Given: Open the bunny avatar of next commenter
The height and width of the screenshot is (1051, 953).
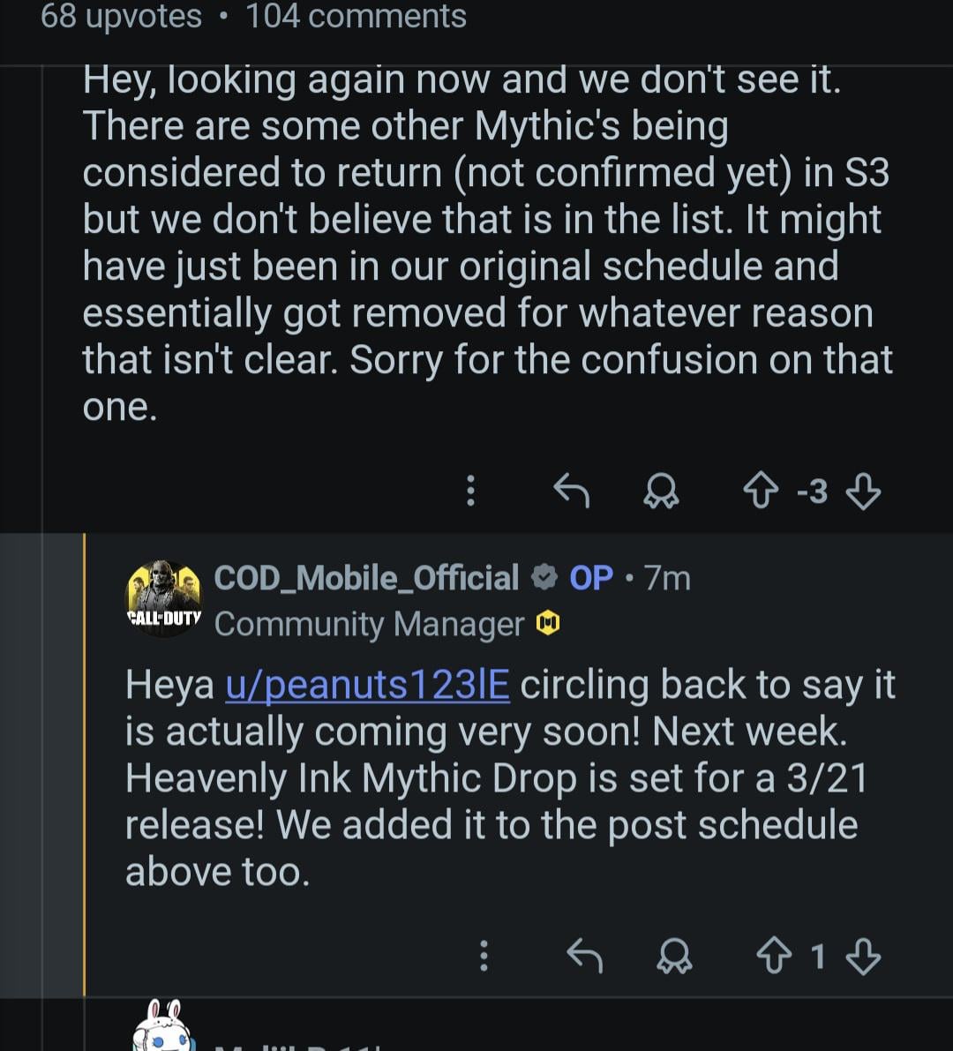Looking at the screenshot, I should (164, 1028).
